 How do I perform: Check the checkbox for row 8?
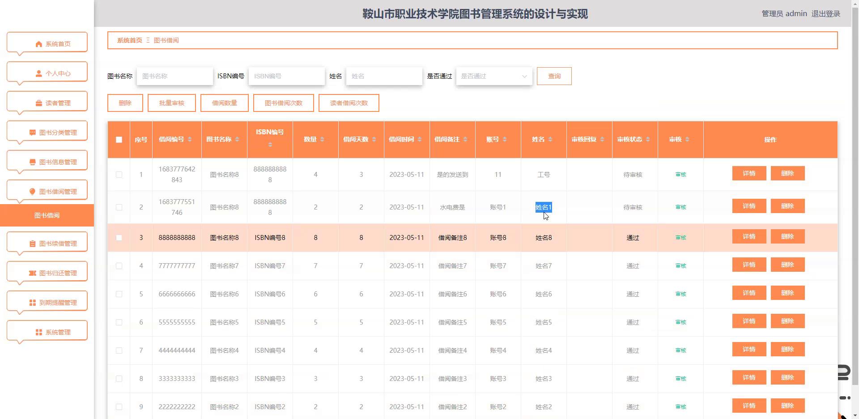click(119, 379)
